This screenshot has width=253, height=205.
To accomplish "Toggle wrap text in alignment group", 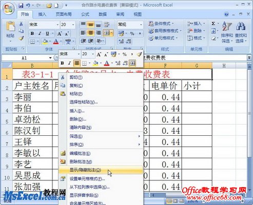I will click(107, 25).
